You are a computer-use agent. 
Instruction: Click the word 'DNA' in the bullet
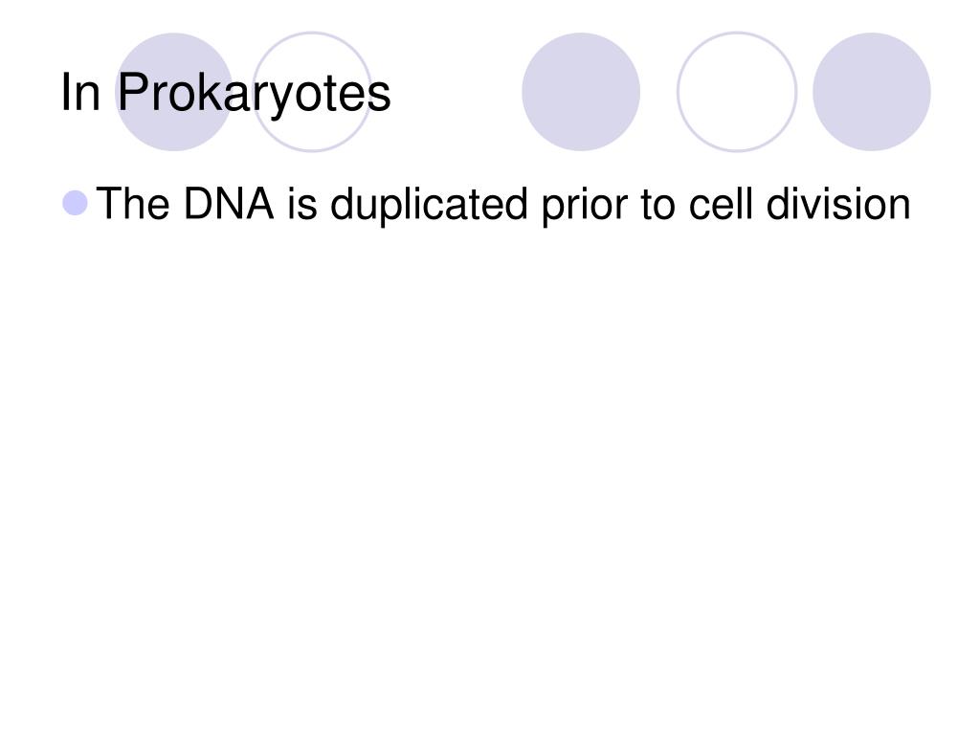(229, 203)
